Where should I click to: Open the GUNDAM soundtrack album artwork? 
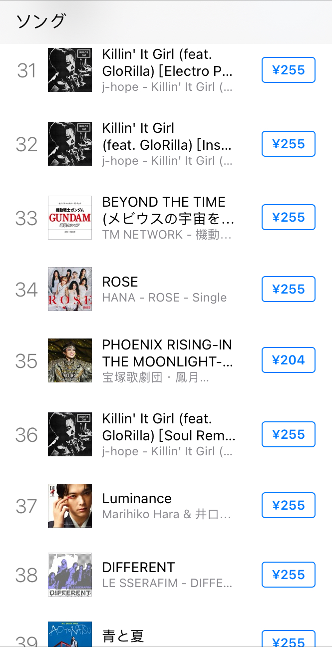point(70,217)
